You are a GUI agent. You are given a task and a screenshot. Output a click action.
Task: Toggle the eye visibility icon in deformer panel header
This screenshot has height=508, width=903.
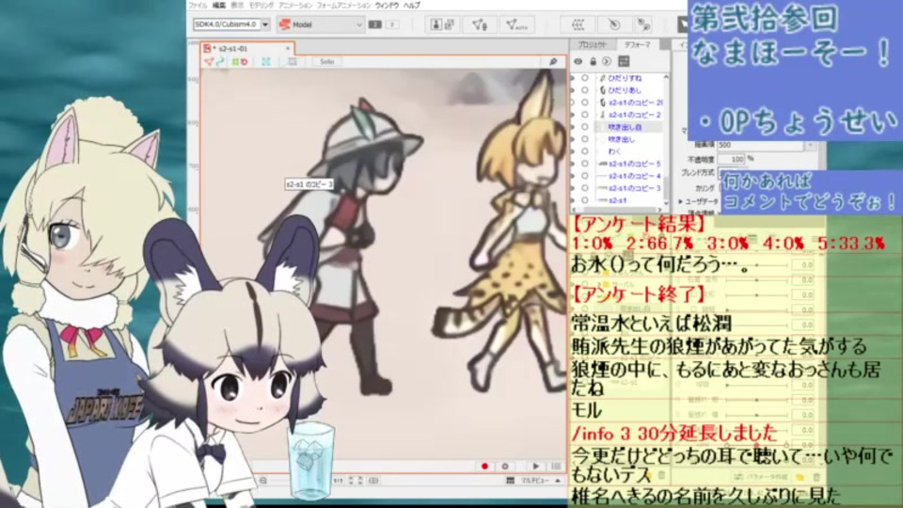[x=578, y=61]
